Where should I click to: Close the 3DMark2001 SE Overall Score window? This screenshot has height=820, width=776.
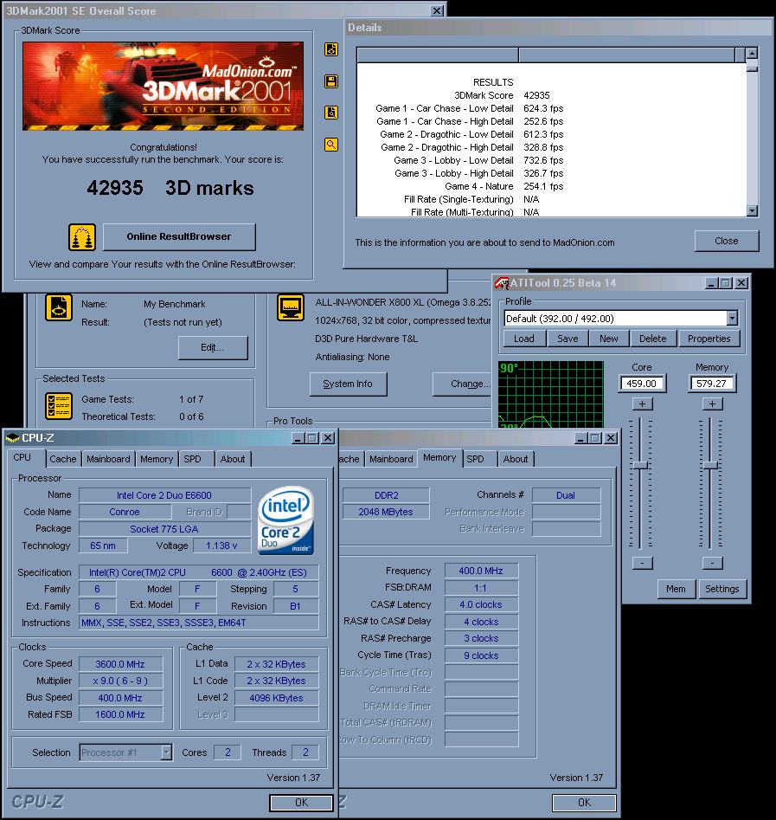point(438,11)
